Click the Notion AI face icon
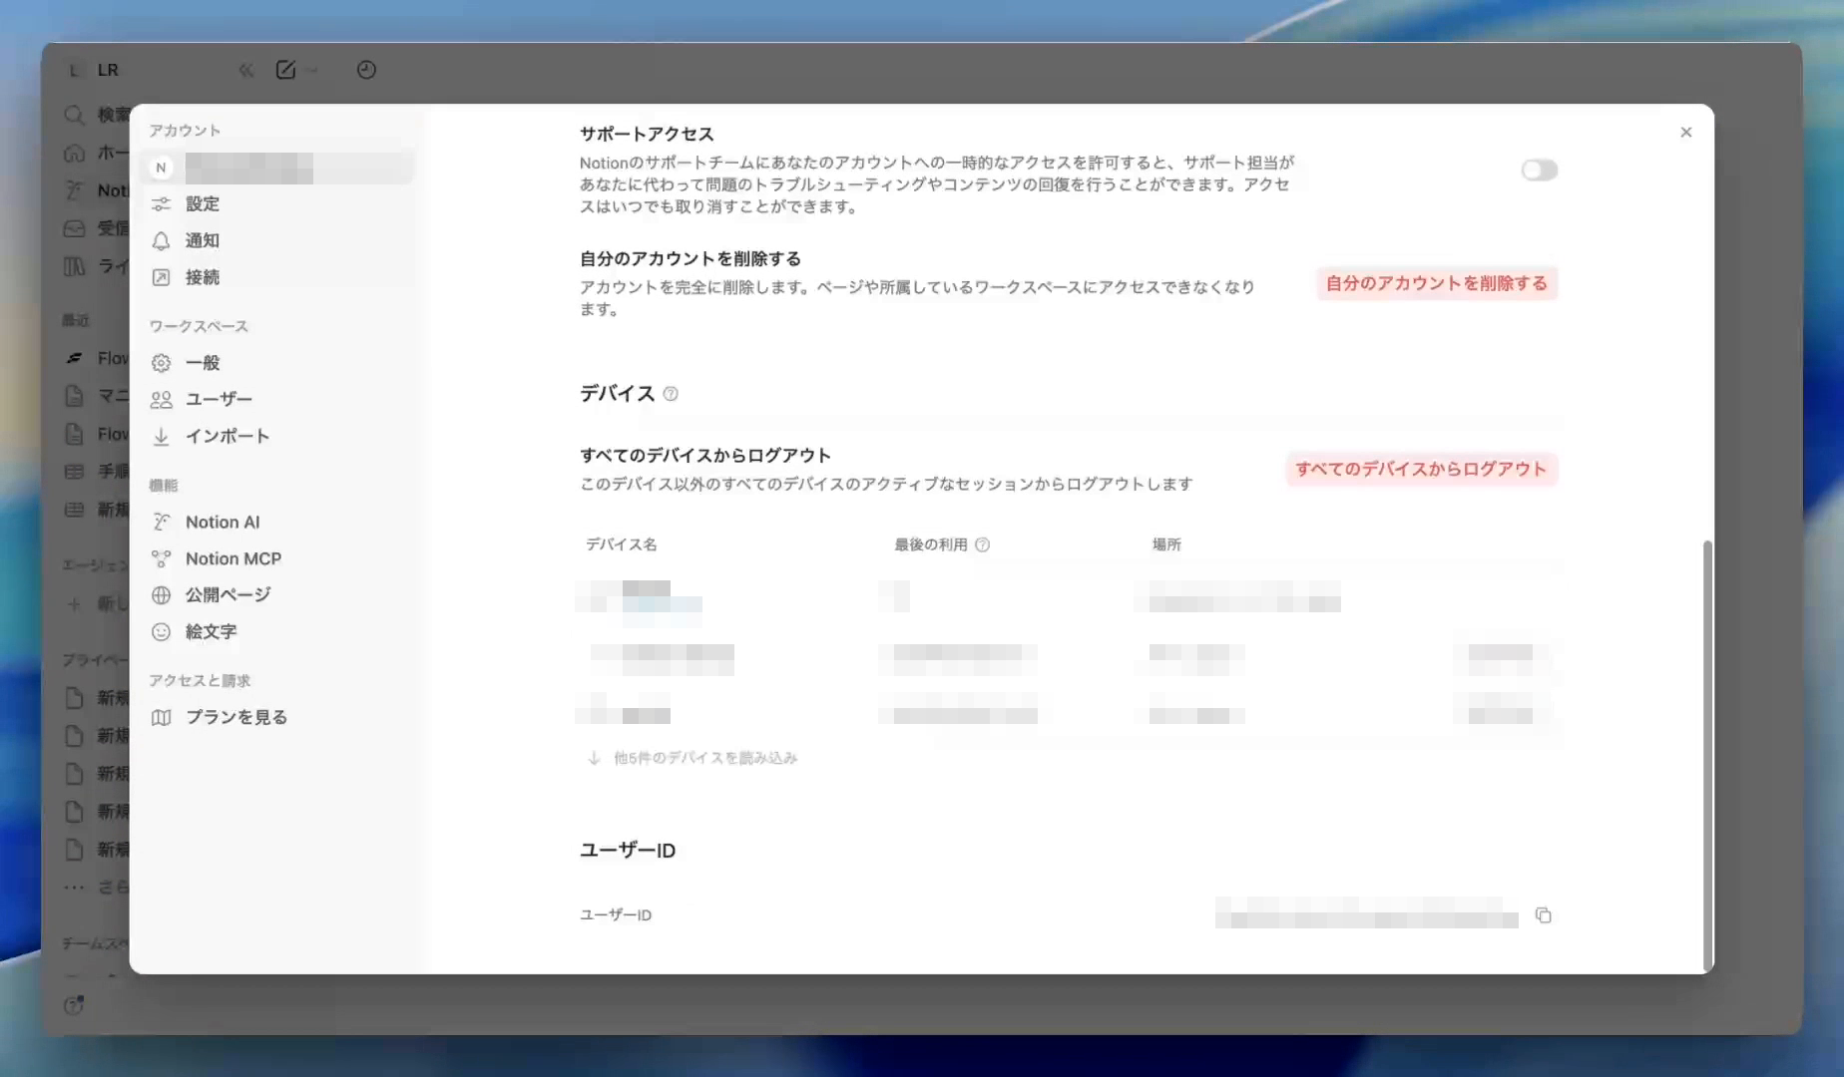This screenshot has width=1844, height=1077. tap(161, 522)
